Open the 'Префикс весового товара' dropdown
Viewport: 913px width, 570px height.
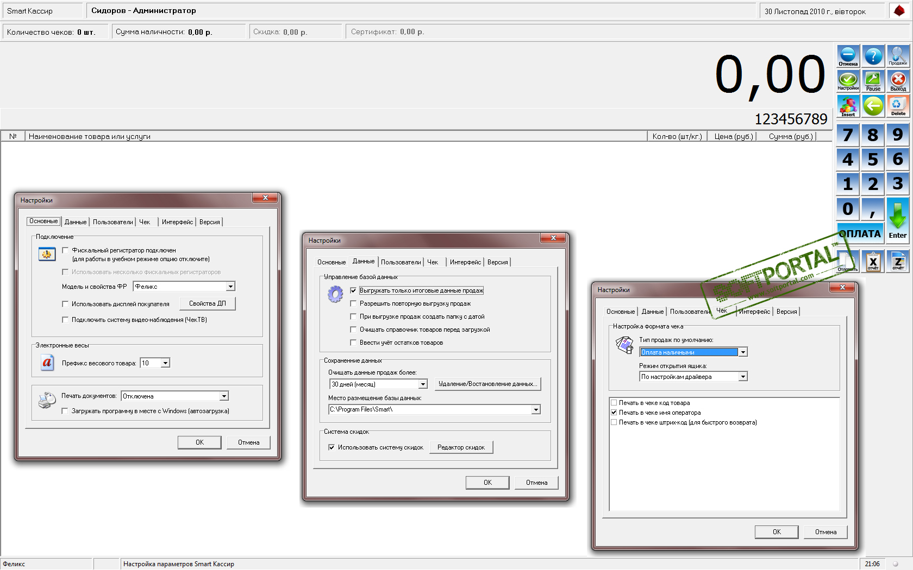point(165,363)
